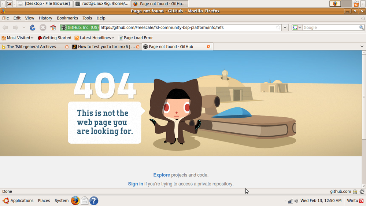Go forward one page
366x206 pixels.
(15, 27)
